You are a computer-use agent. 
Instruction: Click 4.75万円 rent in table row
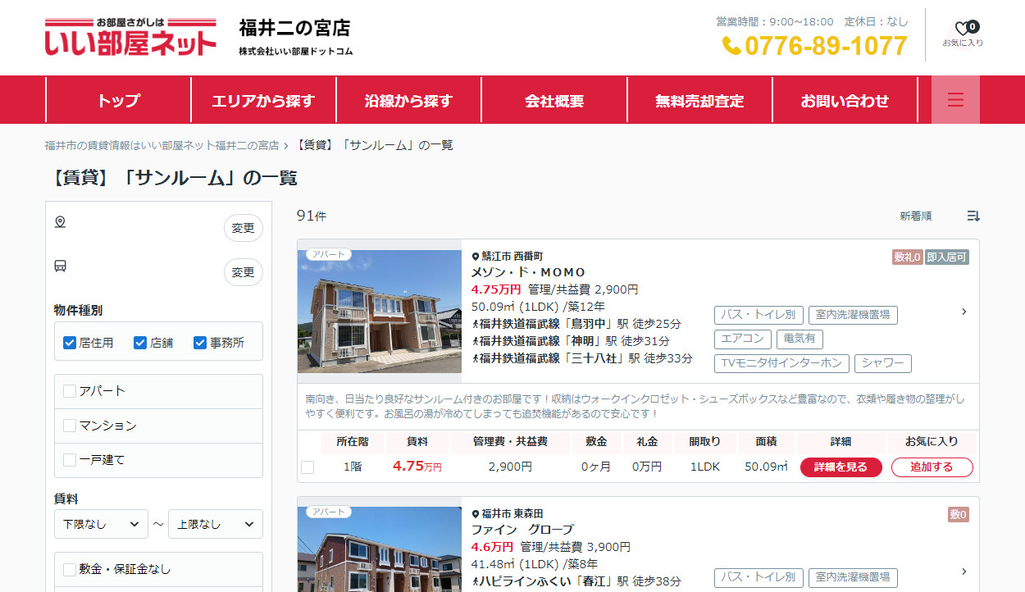pyautogui.click(x=417, y=467)
